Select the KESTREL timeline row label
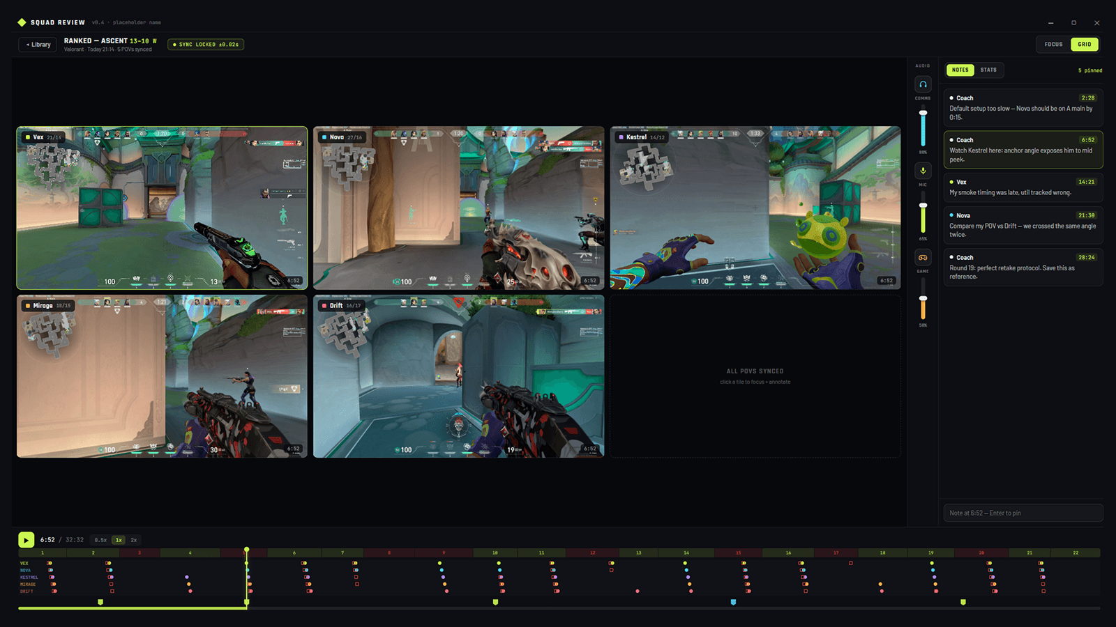Screen dimensions: 1116x627 point(29,577)
